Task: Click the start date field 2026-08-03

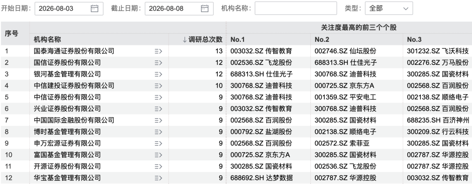Action: click(x=69, y=8)
